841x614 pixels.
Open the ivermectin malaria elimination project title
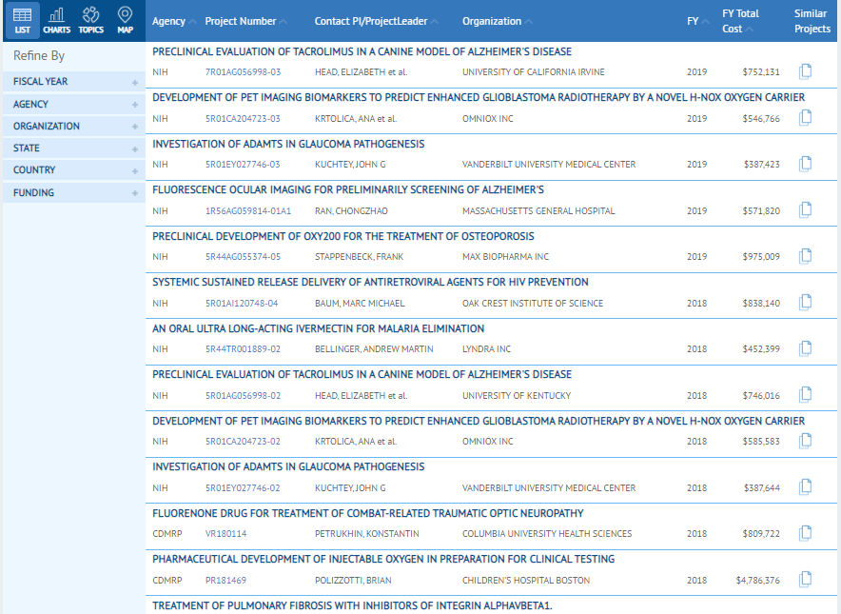click(x=318, y=328)
